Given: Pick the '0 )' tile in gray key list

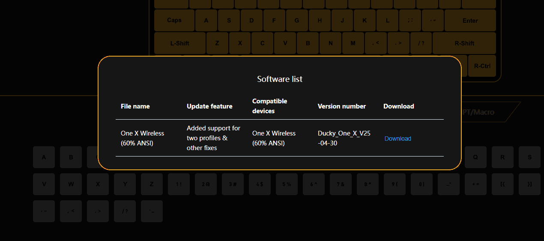Looking at the screenshot, I should tap(421, 184).
